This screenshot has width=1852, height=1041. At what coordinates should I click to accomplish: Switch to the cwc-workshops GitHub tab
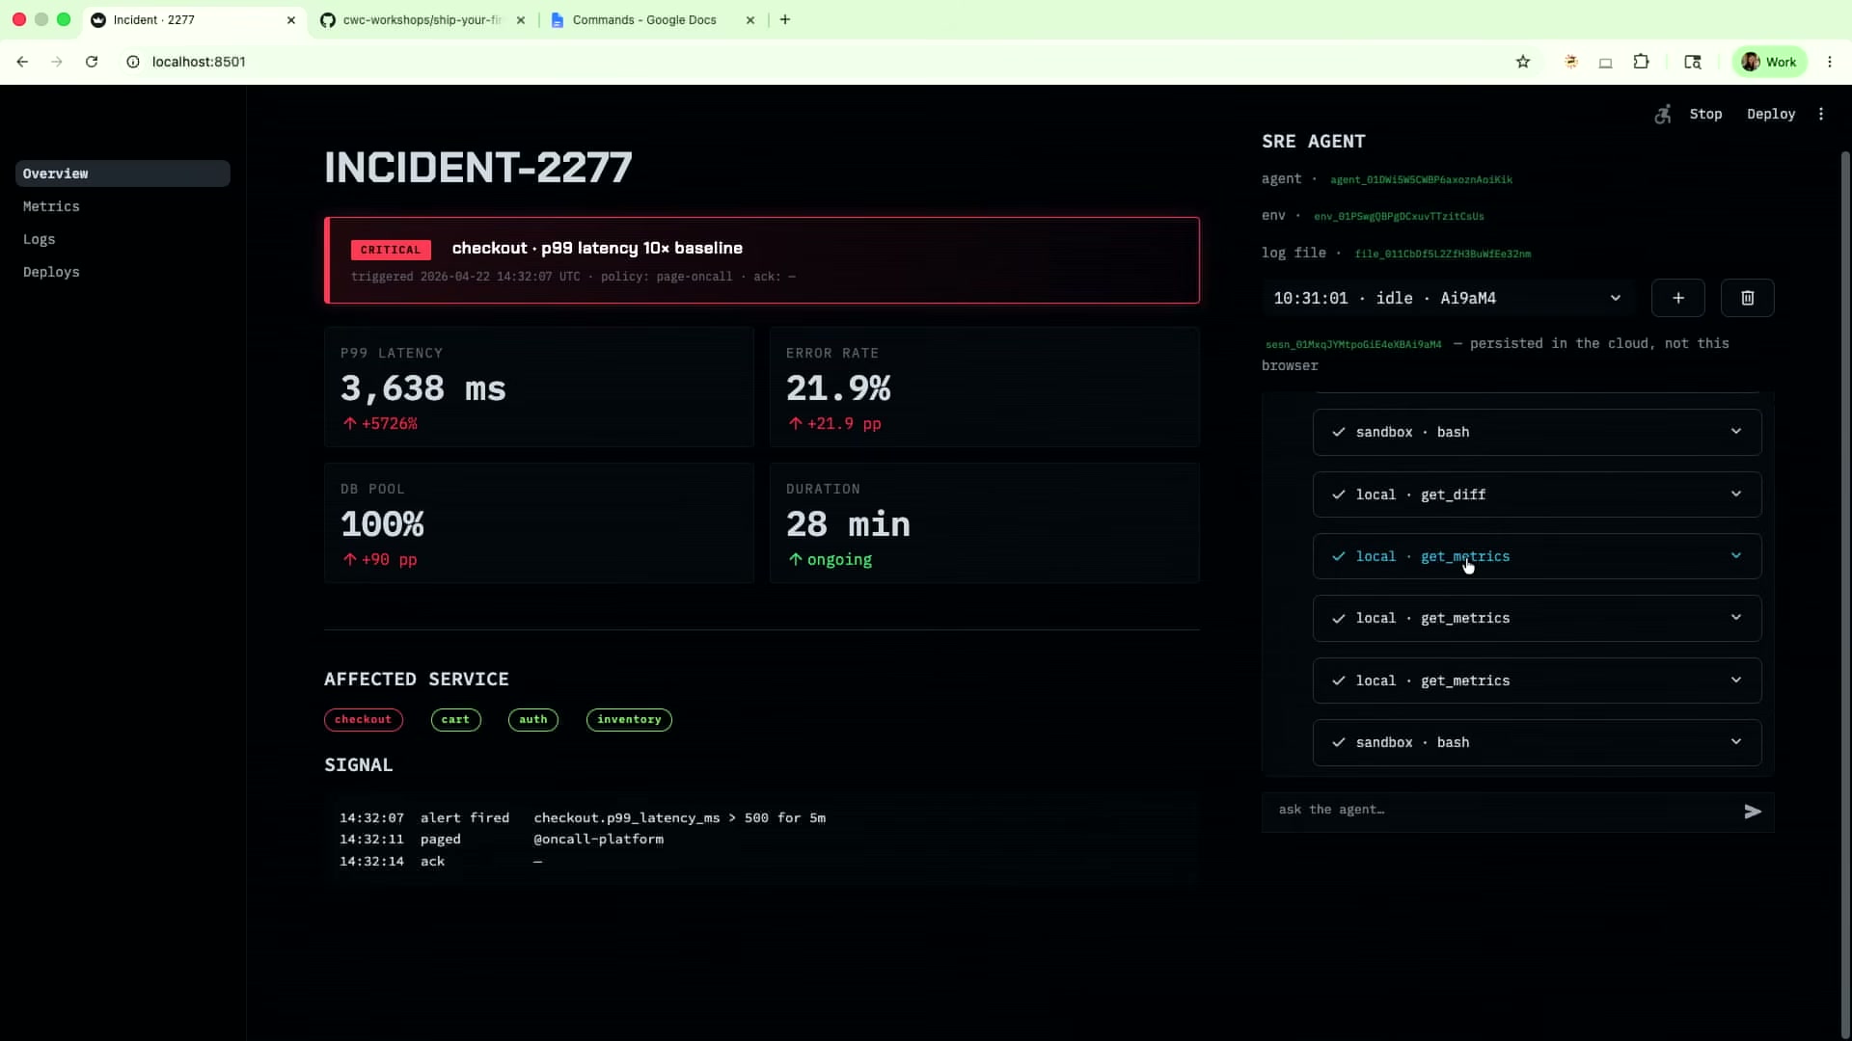pos(421,20)
